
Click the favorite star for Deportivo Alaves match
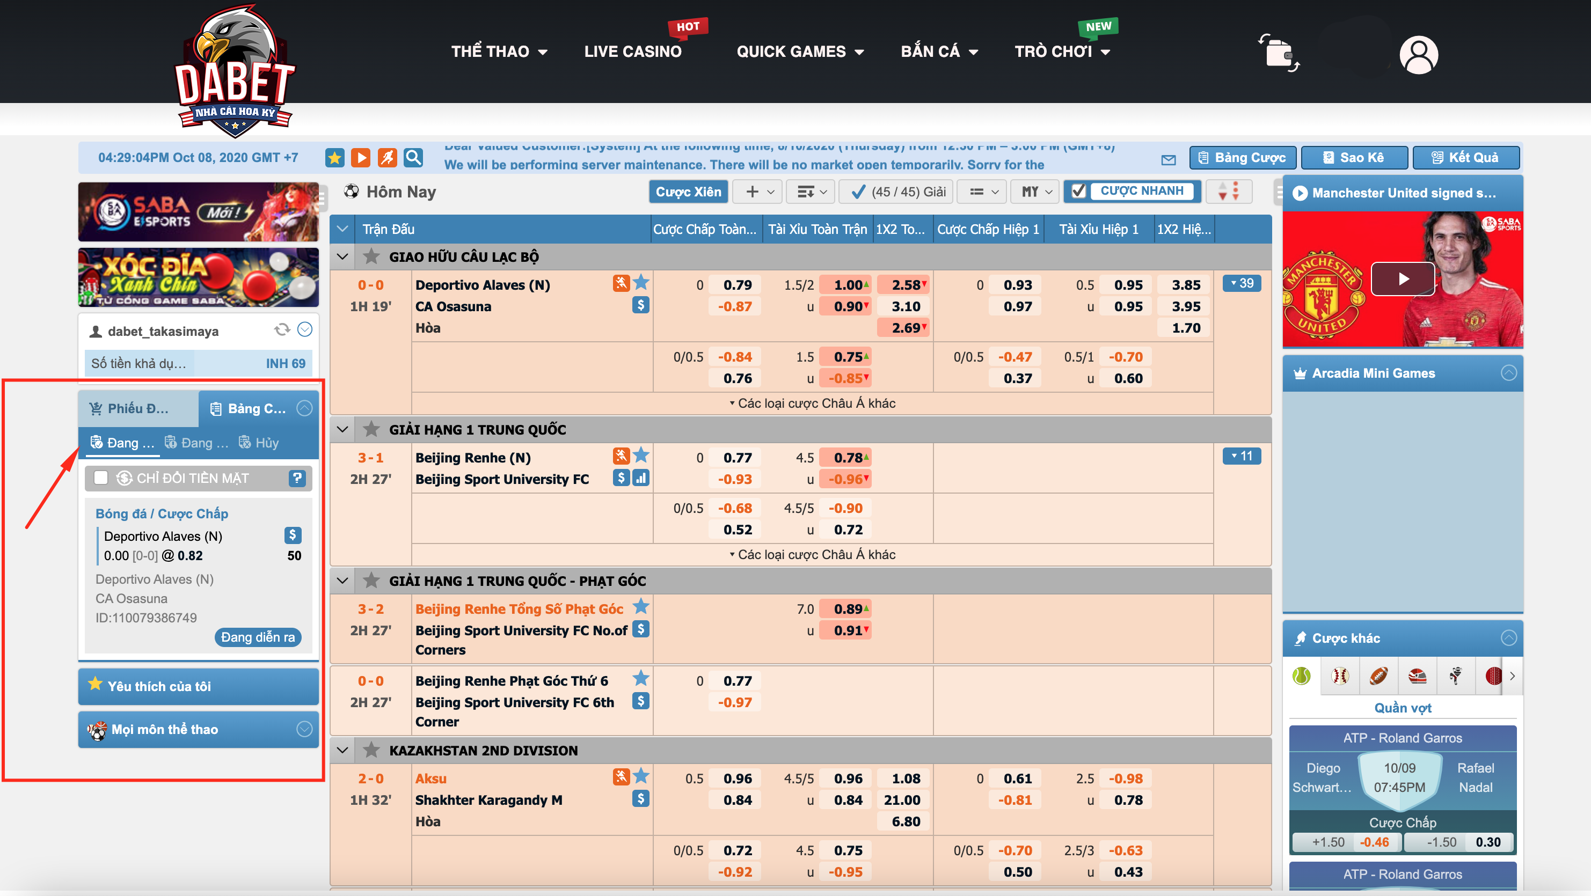[641, 283]
